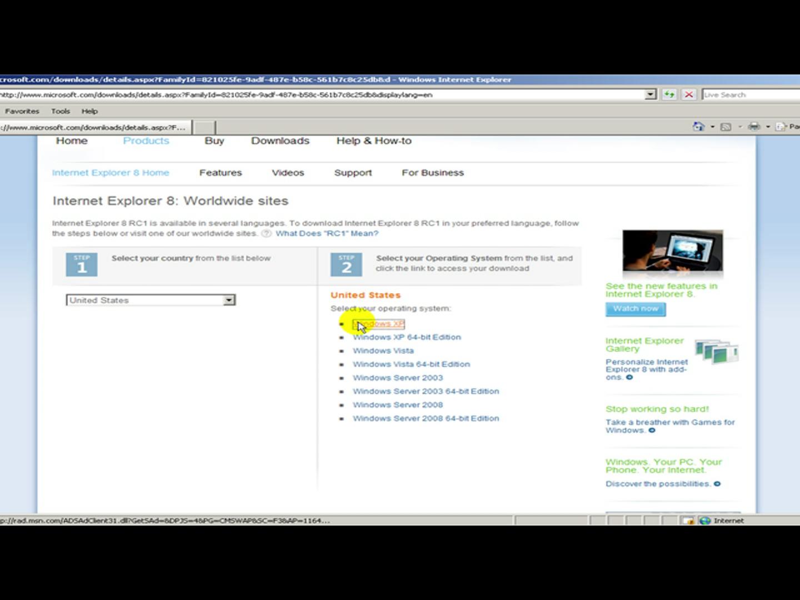Click the help icon beside What Does RC1 Mean
800x600 pixels.
(266, 233)
